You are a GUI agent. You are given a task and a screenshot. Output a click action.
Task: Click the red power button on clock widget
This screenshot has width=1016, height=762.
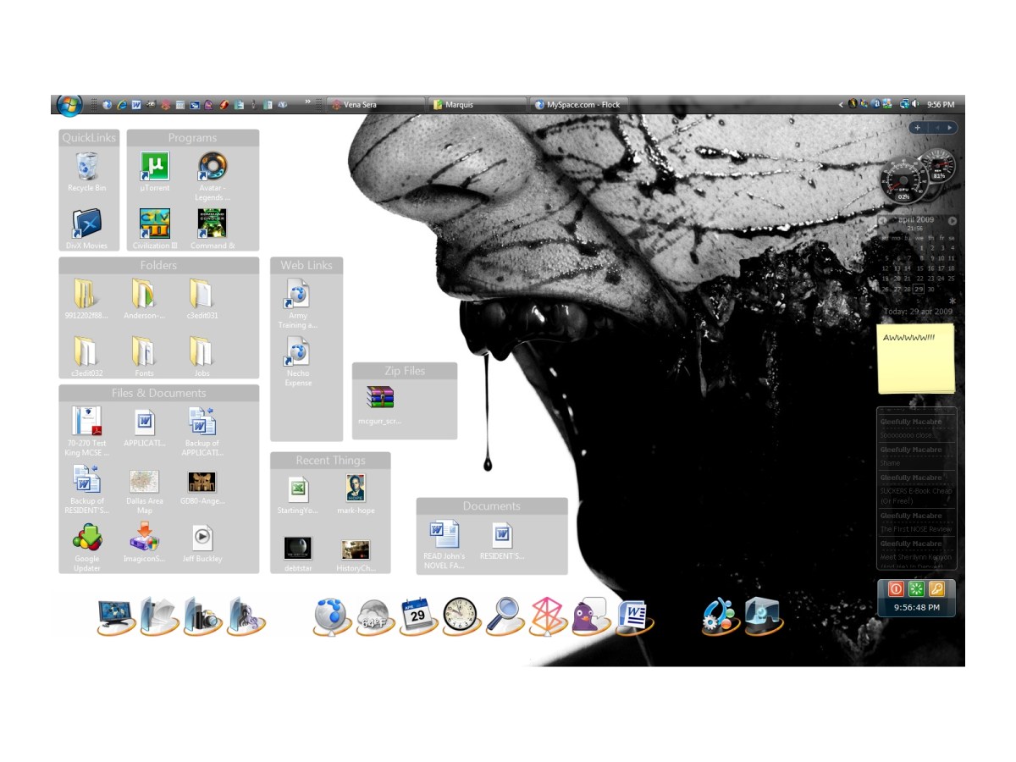point(896,589)
